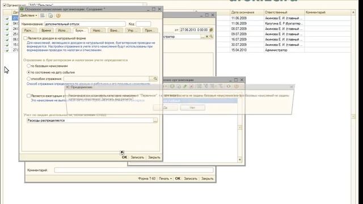The height and width of the screenshot is (204, 363).
Task: Switch to the Бухуч... tab
Action: pyautogui.click(x=81, y=30)
